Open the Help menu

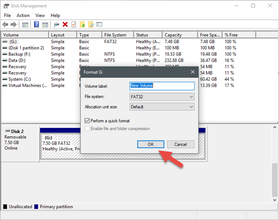[x=55, y=15]
